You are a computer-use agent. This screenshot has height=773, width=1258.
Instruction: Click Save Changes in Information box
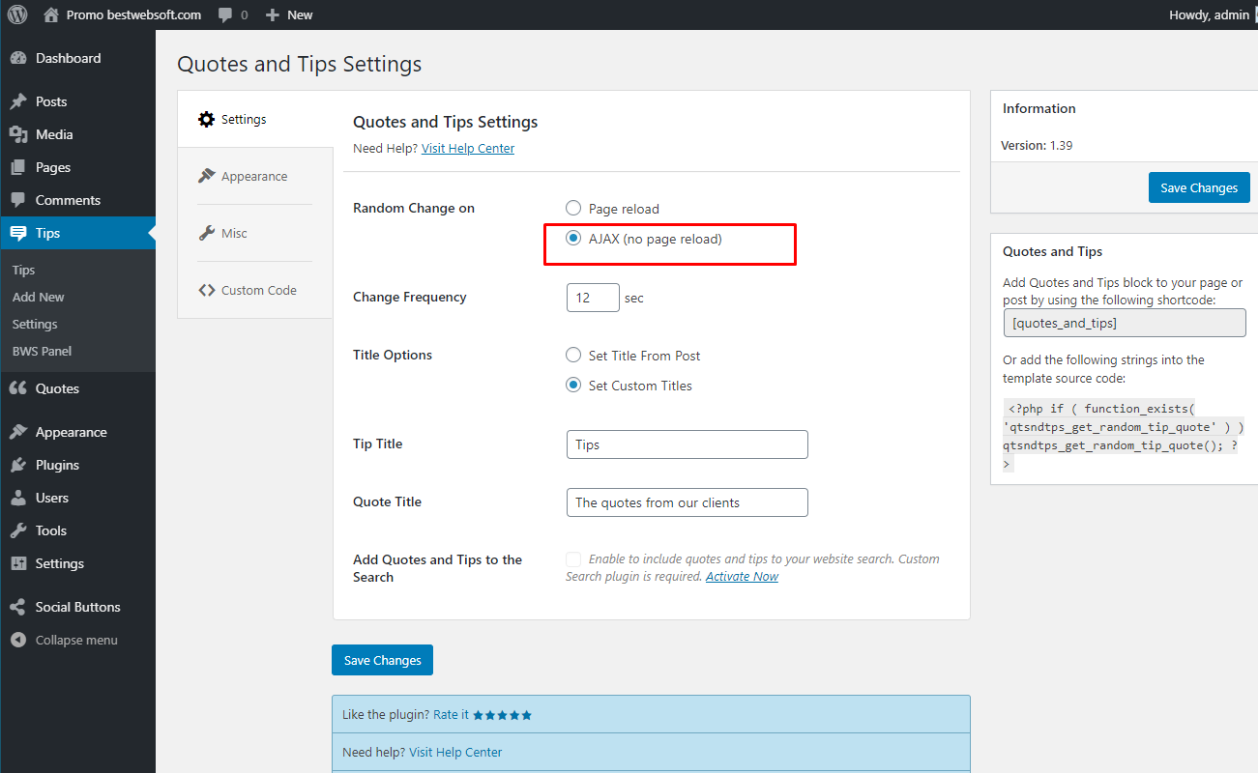1199,187
